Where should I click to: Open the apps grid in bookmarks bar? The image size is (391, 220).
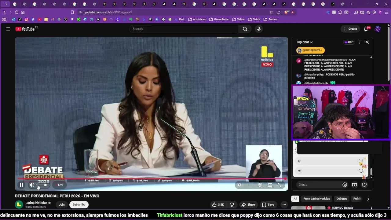tap(4, 19)
